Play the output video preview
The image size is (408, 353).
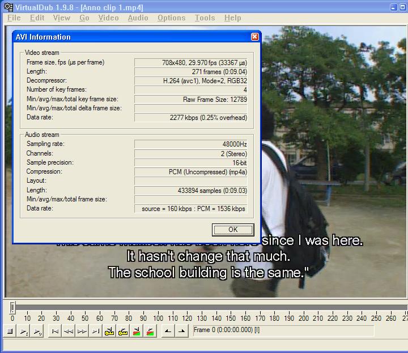click(x=37, y=331)
